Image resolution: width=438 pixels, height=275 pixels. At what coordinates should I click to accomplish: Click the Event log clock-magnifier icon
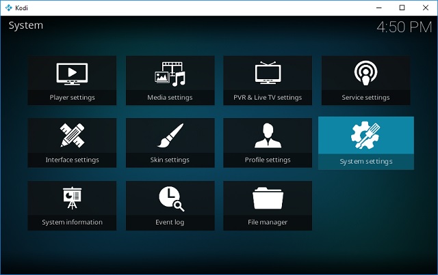(x=170, y=198)
